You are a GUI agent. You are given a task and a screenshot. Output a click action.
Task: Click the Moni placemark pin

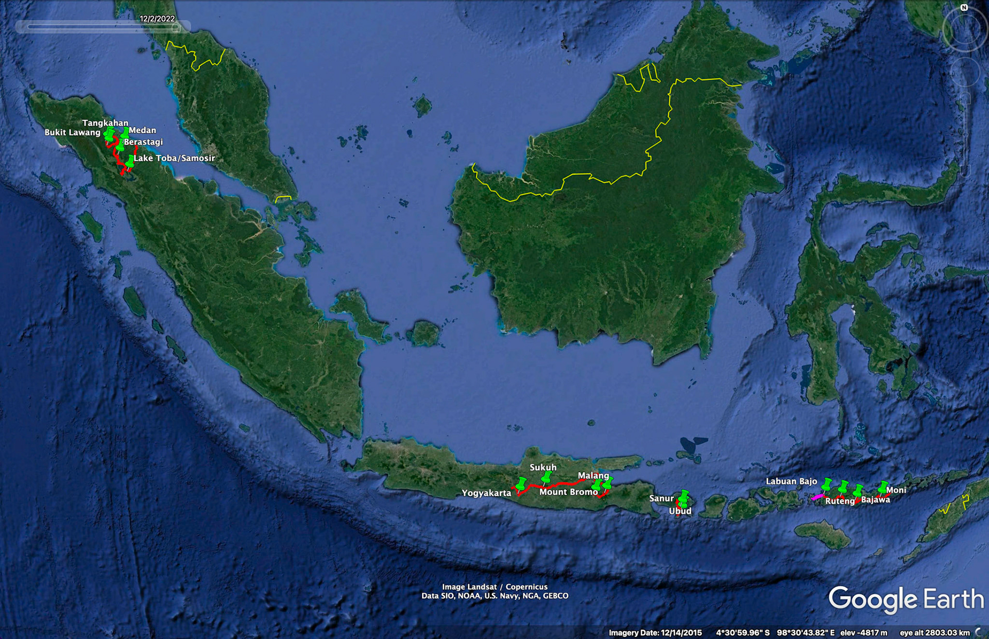(x=883, y=487)
